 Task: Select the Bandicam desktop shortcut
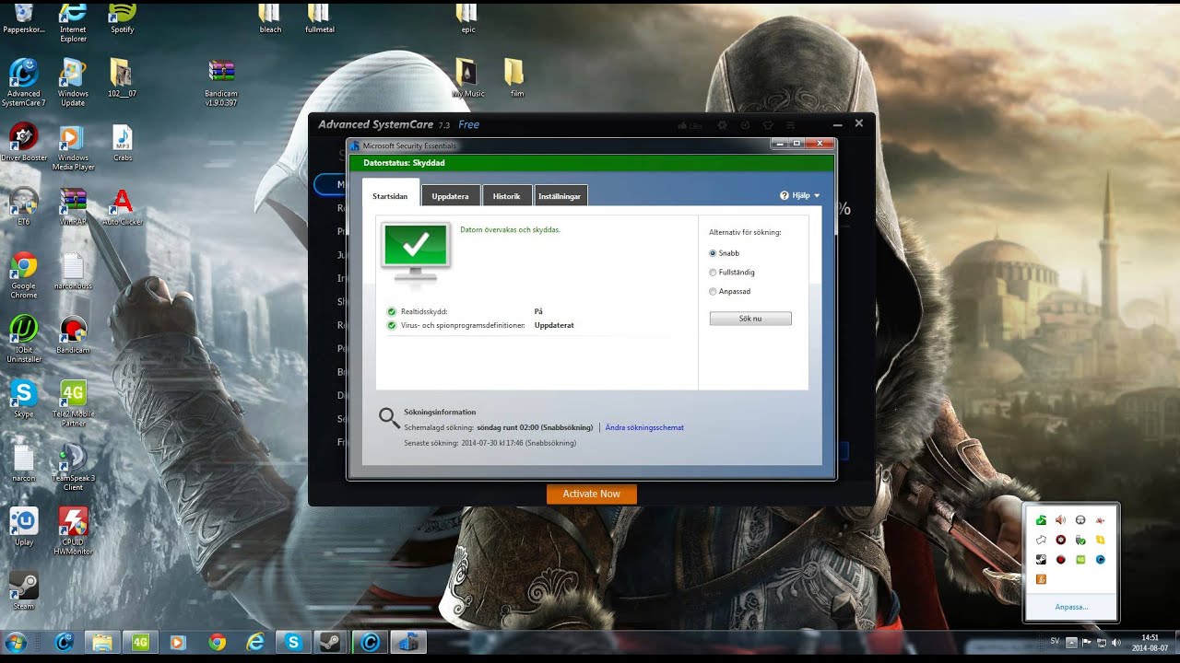coord(73,336)
